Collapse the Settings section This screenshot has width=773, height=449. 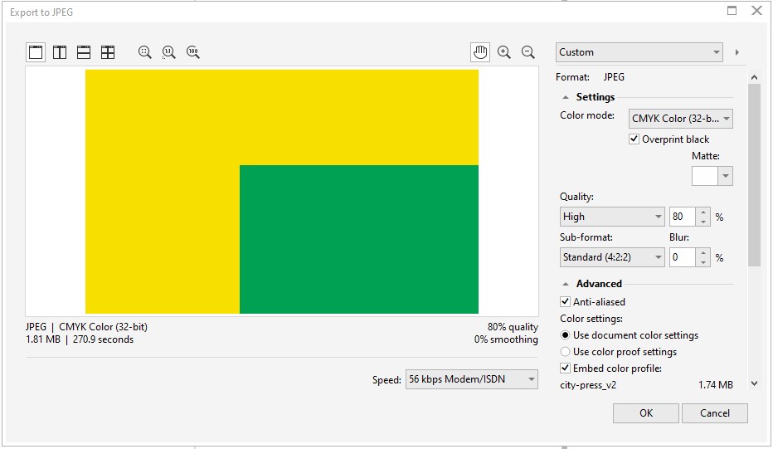point(566,97)
